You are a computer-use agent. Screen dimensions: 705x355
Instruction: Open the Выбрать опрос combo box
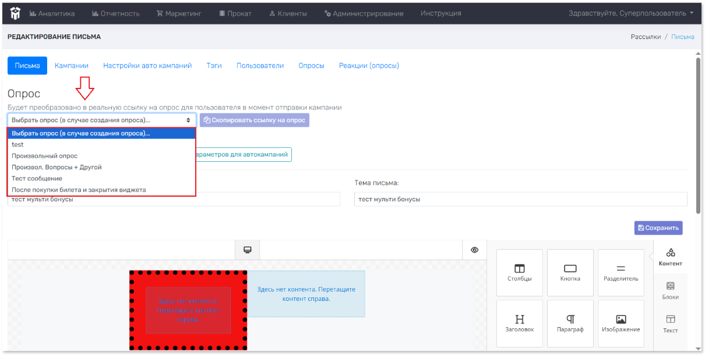point(102,120)
